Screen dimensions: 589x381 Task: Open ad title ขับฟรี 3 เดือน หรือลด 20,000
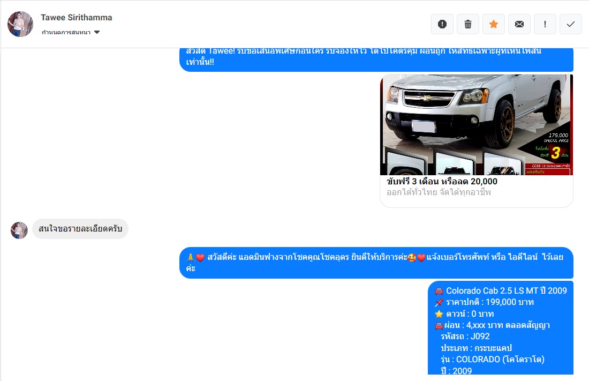(x=442, y=181)
